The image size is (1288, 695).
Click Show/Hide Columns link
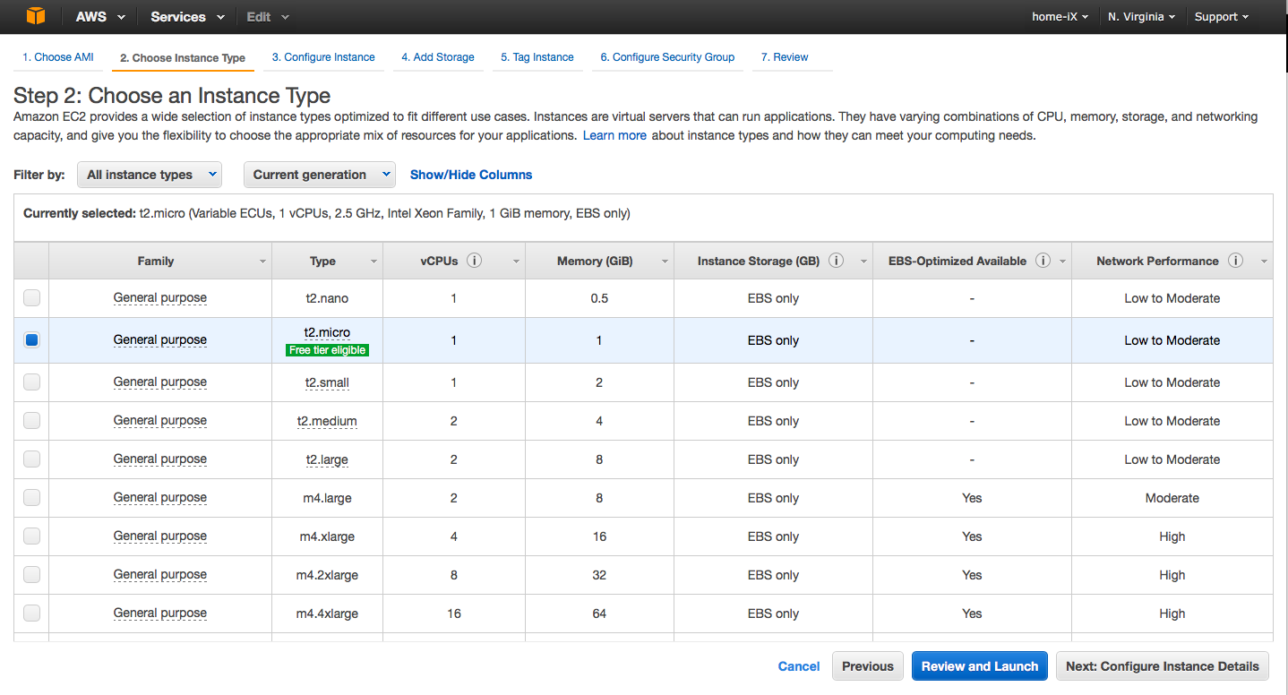(471, 175)
